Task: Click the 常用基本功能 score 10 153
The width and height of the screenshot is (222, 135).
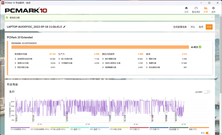Action: pyautogui.click(x=52, y=54)
